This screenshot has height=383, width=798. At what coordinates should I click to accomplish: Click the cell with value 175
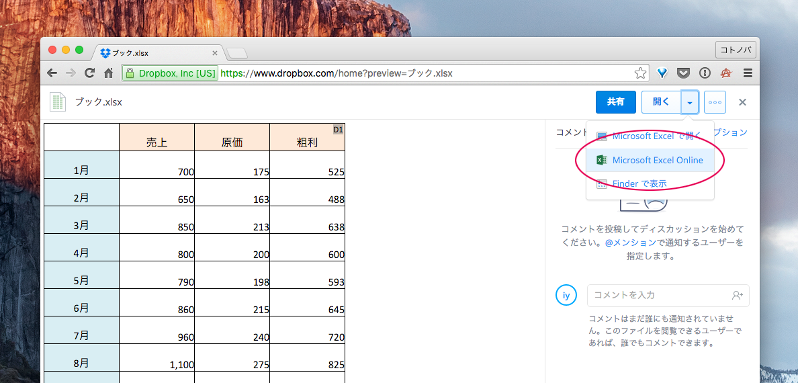pyautogui.click(x=232, y=165)
